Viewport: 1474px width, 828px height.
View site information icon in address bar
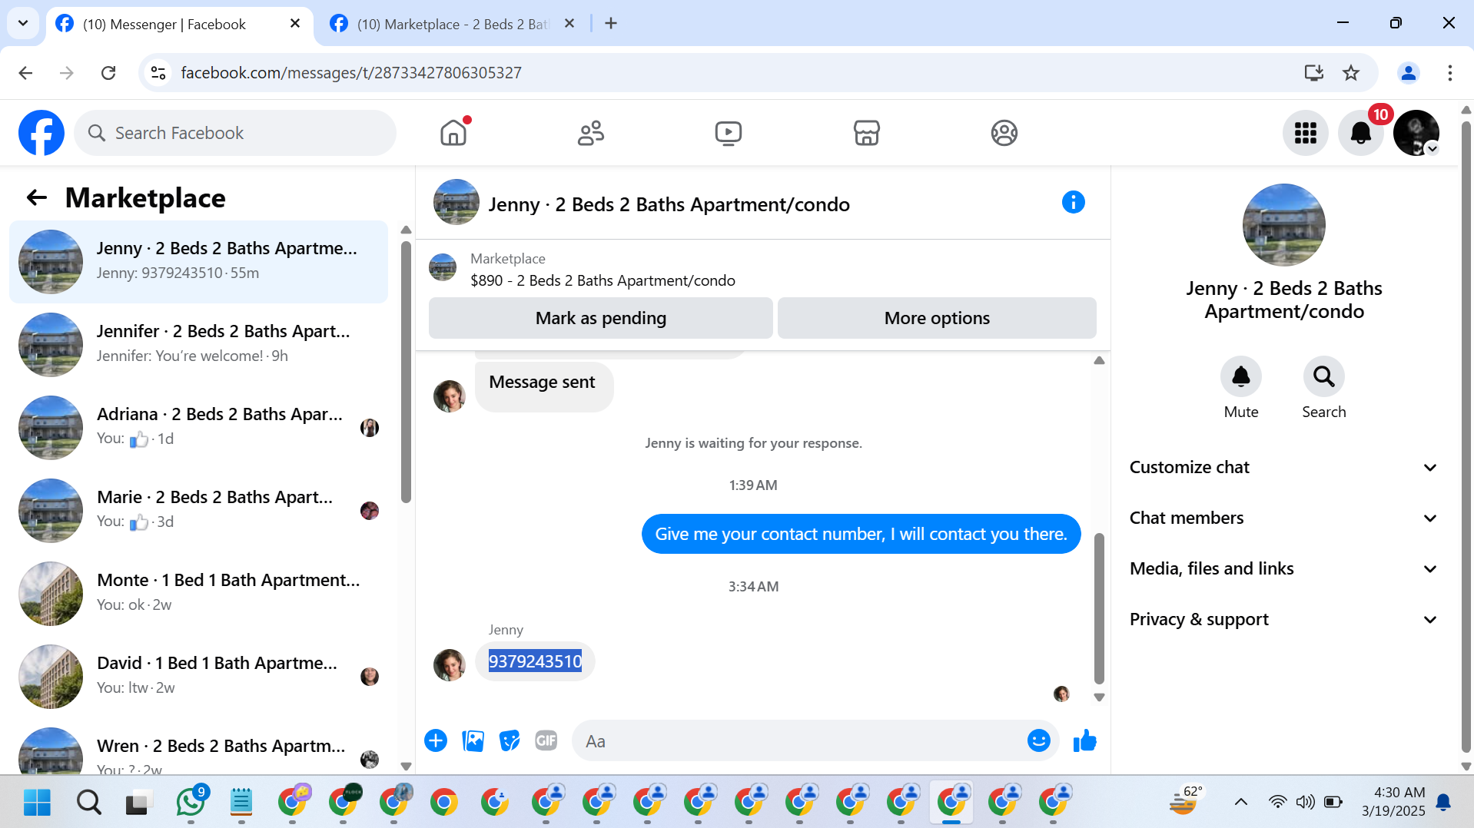coord(158,73)
